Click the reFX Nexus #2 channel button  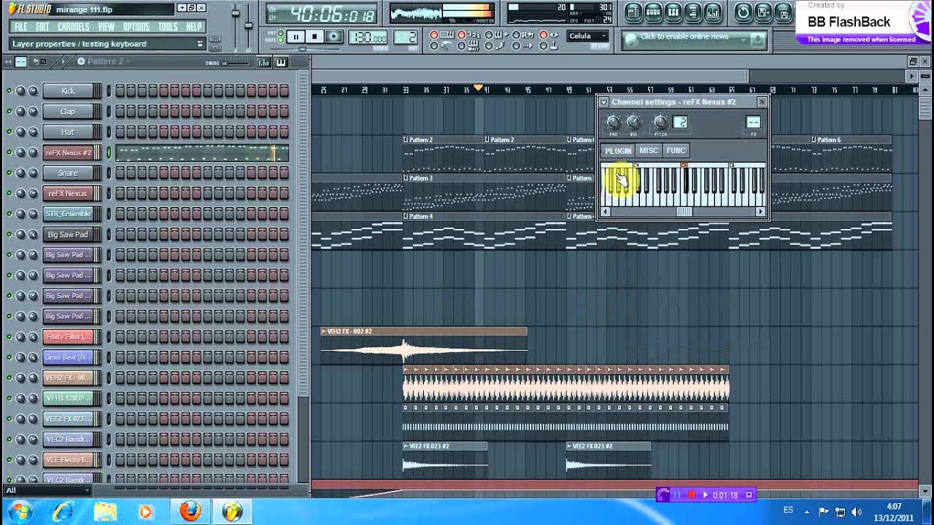[x=68, y=152]
